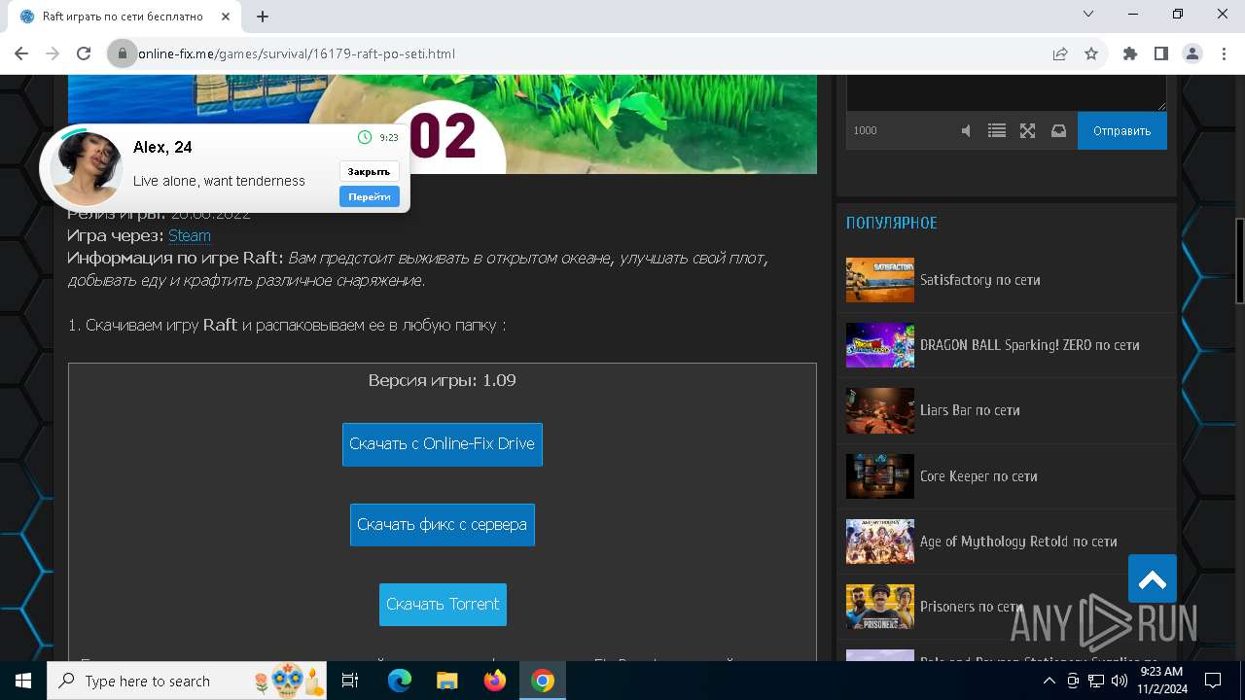
Task: Click the address bar URL
Action: (297, 54)
